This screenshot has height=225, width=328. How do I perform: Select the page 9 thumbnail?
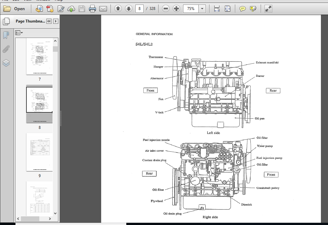[40, 152]
